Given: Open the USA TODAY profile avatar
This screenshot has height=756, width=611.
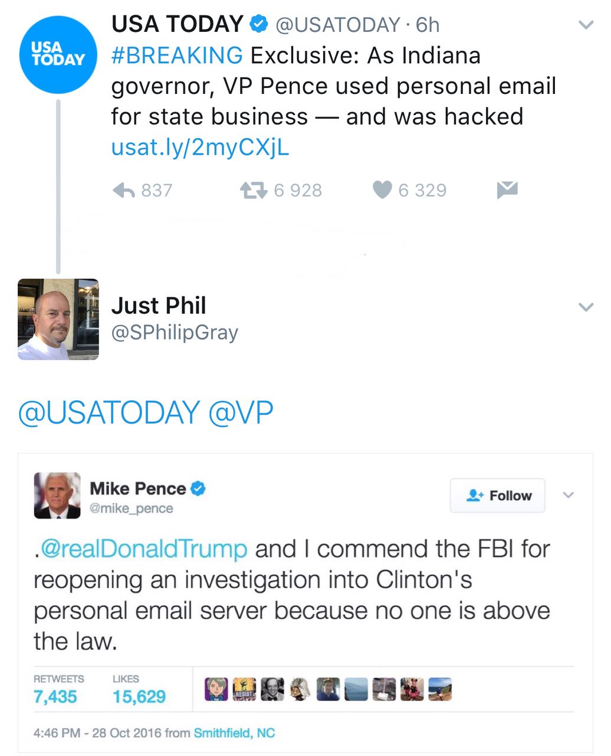Looking at the screenshot, I should tap(58, 55).
